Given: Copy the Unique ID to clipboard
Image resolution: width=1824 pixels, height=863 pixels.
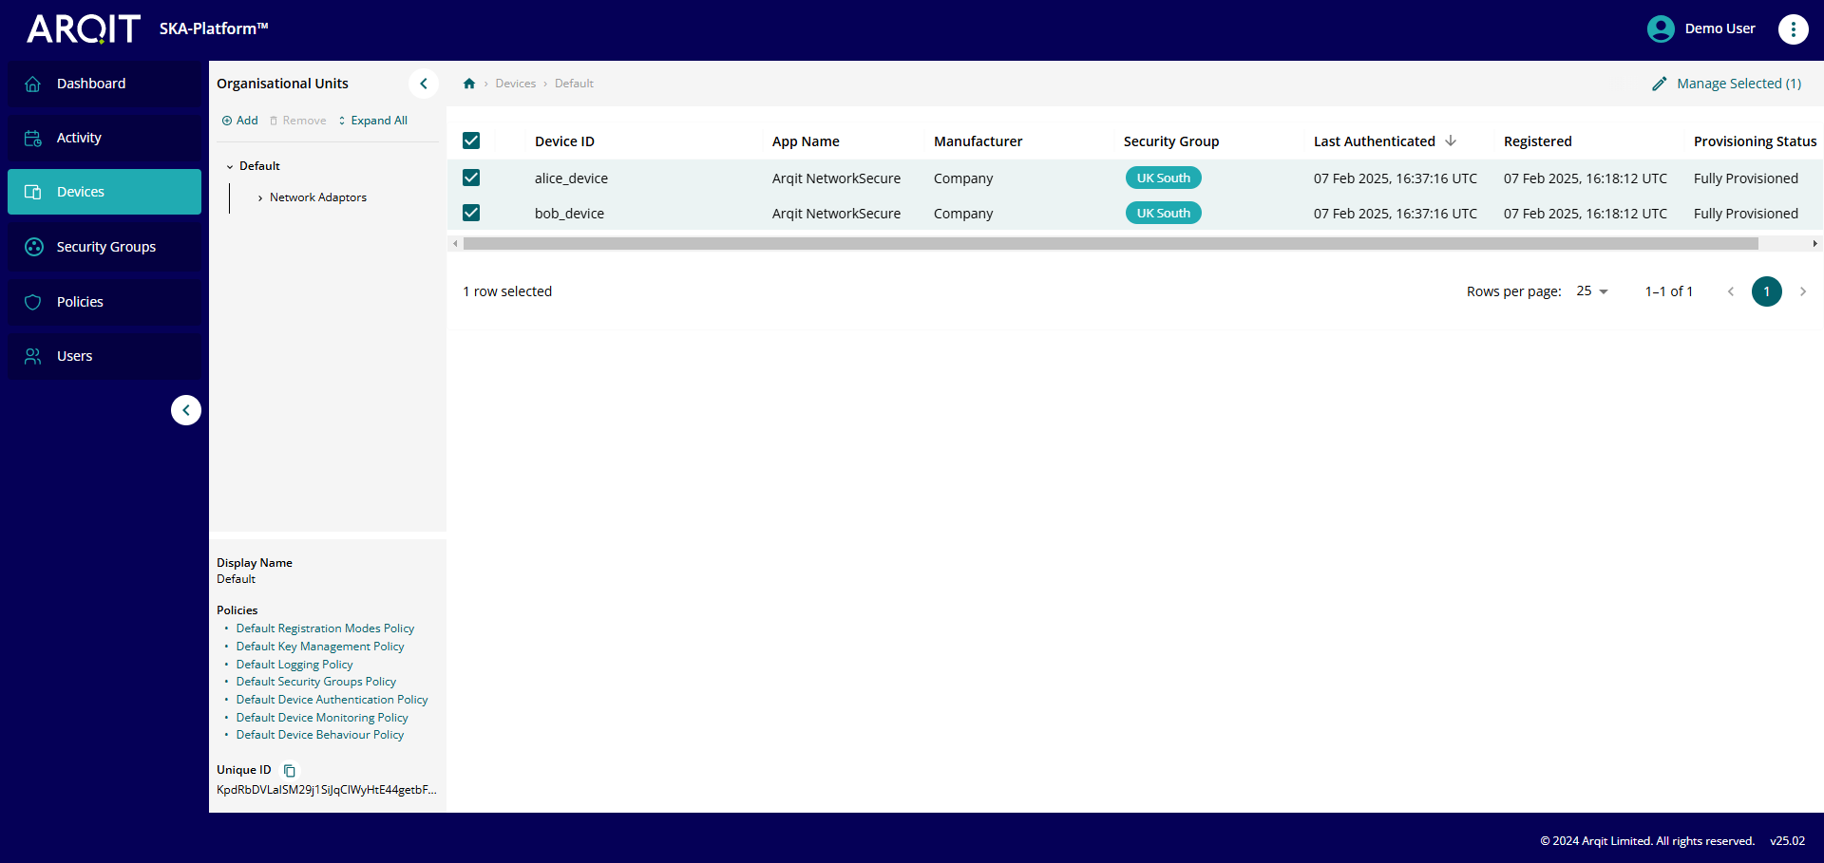Looking at the screenshot, I should (290, 771).
